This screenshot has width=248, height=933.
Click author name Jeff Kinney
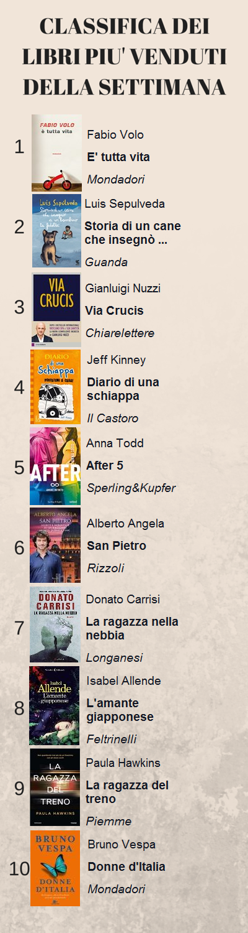point(117,360)
